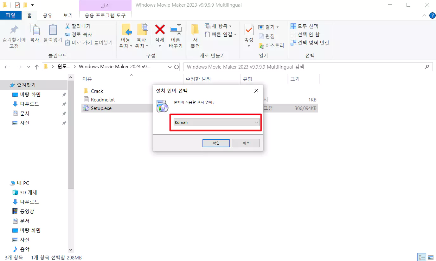
Task: Click the Rename (이름 바꾸기) icon
Action: pyautogui.click(x=176, y=30)
